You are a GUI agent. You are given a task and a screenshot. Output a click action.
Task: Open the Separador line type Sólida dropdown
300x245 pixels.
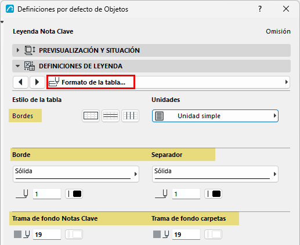coord(215,174)
